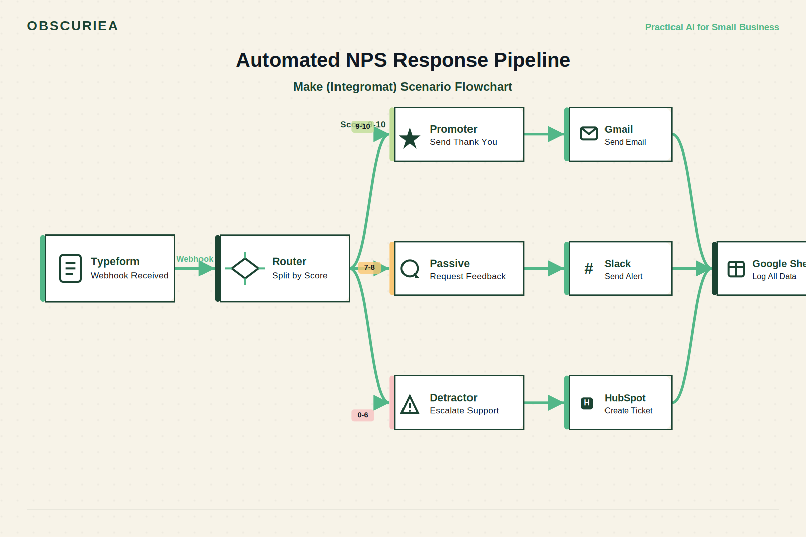Screen dimensions: 806x537
Task: Click the Automated NPS Response Pipeline title
Action: [403, 60]
